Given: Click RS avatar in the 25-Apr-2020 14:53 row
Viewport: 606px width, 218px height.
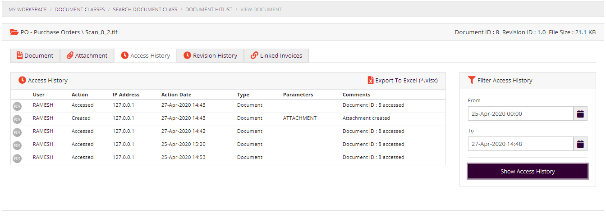Looking at the screenshot, I should click(x=17, y=159).
